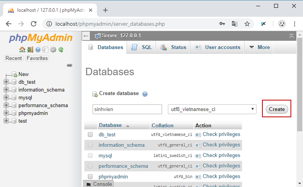This screenshot has width=303, height=187.
Task: Open the Console panel
Action: pyautogui.click(x=98, y=184)
